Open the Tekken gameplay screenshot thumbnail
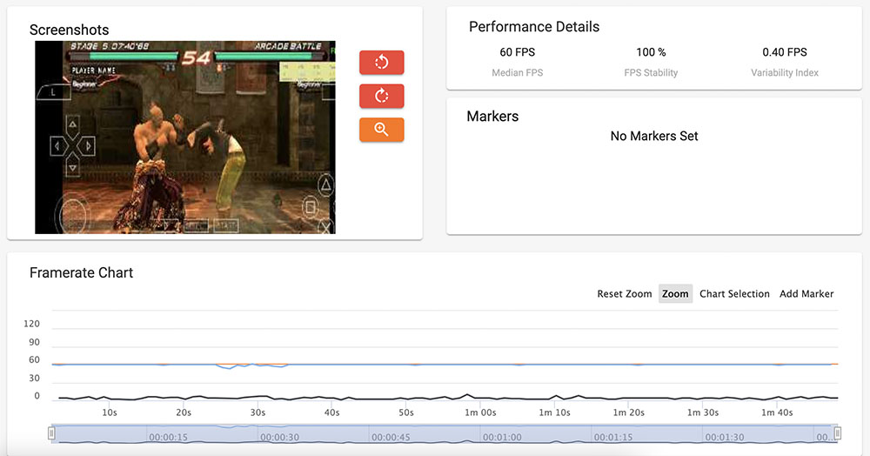This screenshot has width=870, height=456. pos(184,137)
